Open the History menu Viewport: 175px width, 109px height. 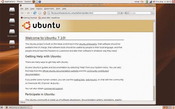(x=39, y=9)
